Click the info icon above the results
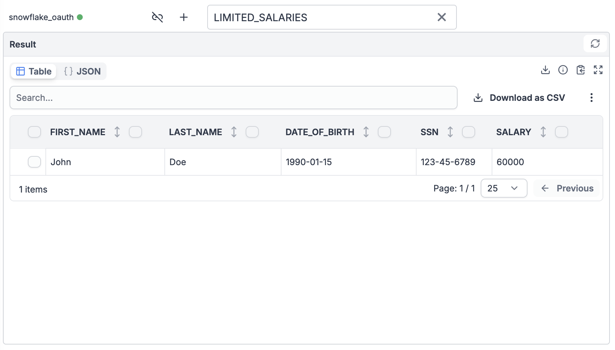The image size is (615, 350). (563, 70)
